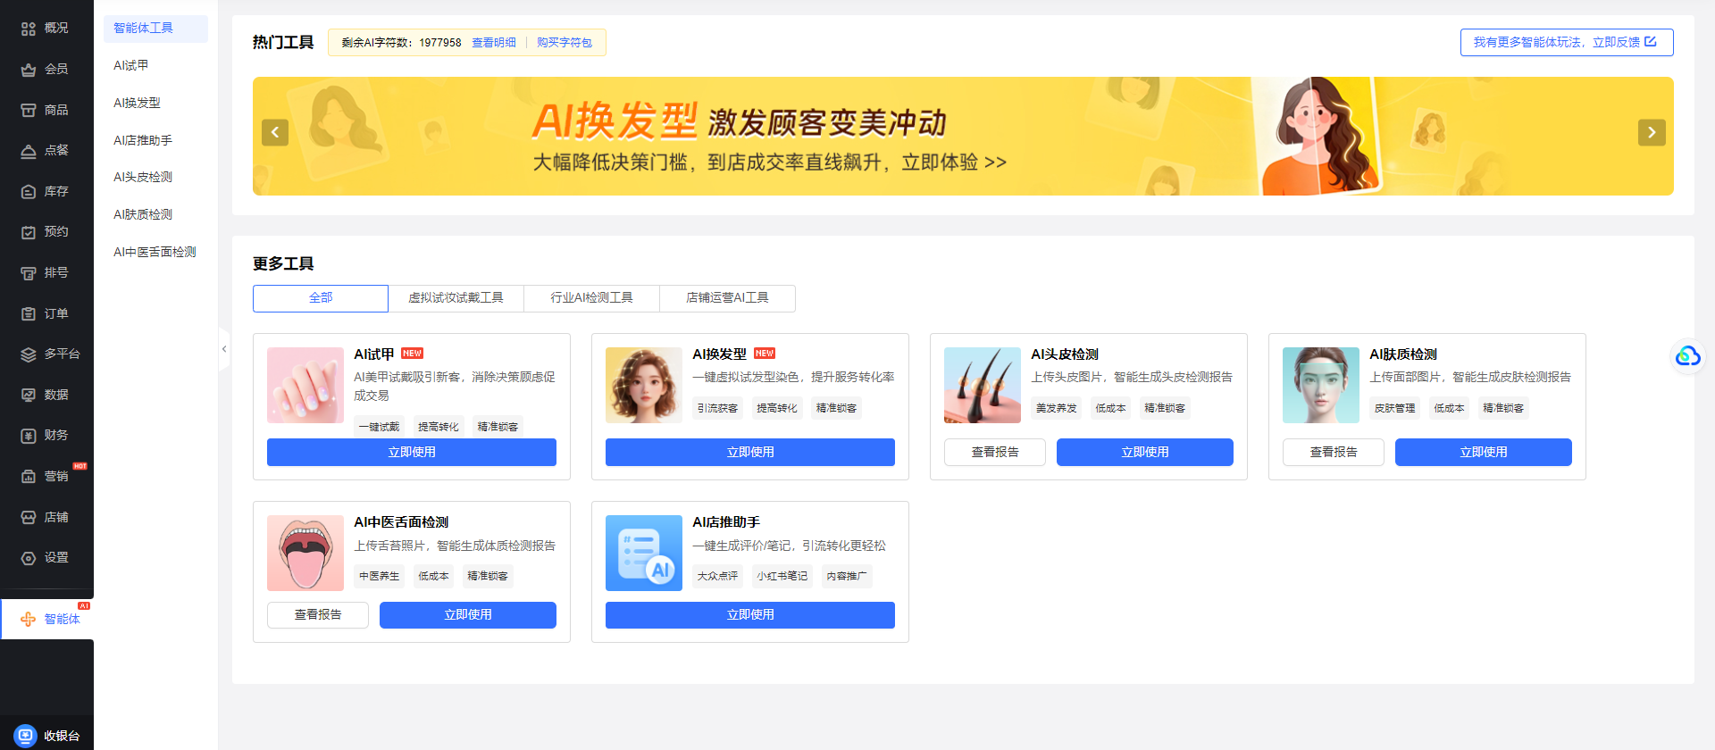Screen dimensions: 1715x750
Task: Open the 多平台 multi-platform layers icon
Action: coord(29,354)
